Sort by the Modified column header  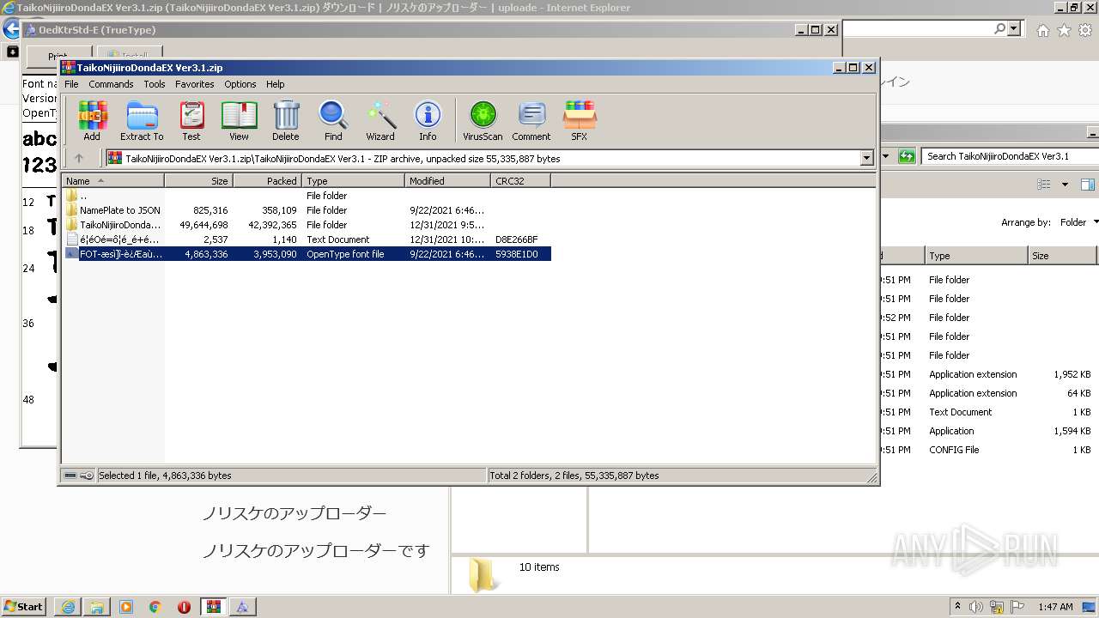tap(447, 181)
